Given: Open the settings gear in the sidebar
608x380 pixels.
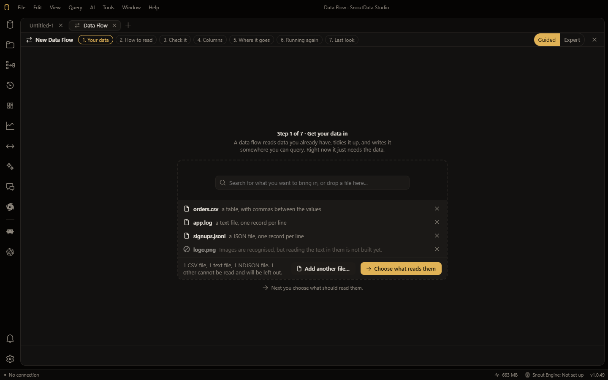Looking at the screenshot, I should click(x=10, y=359).
